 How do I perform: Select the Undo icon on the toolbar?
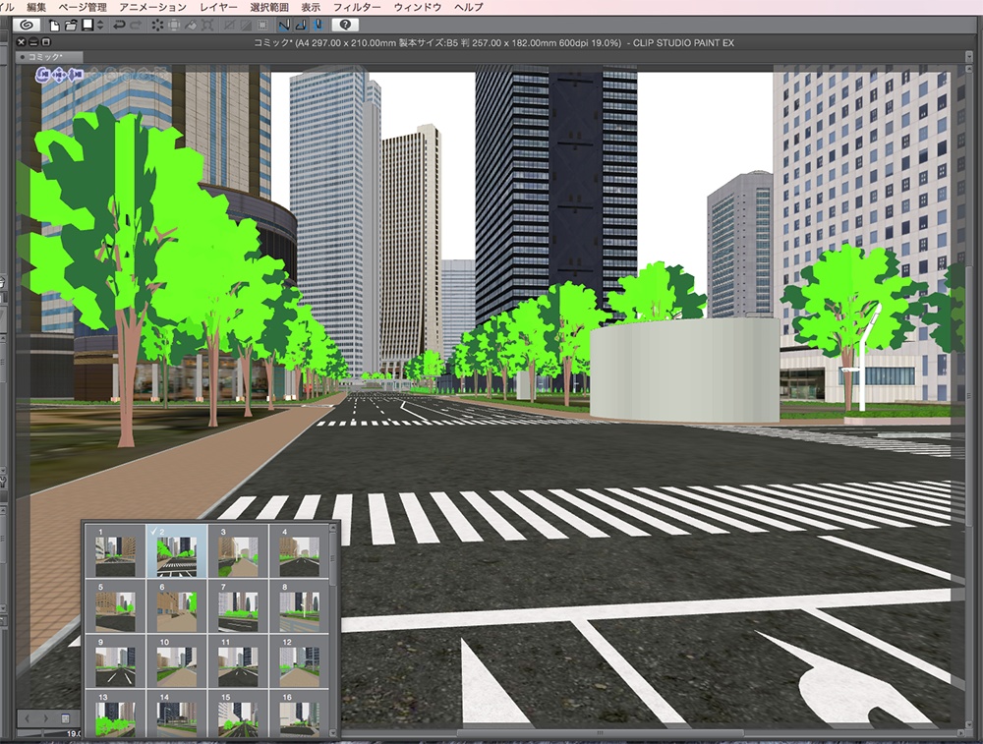point(119,27)
